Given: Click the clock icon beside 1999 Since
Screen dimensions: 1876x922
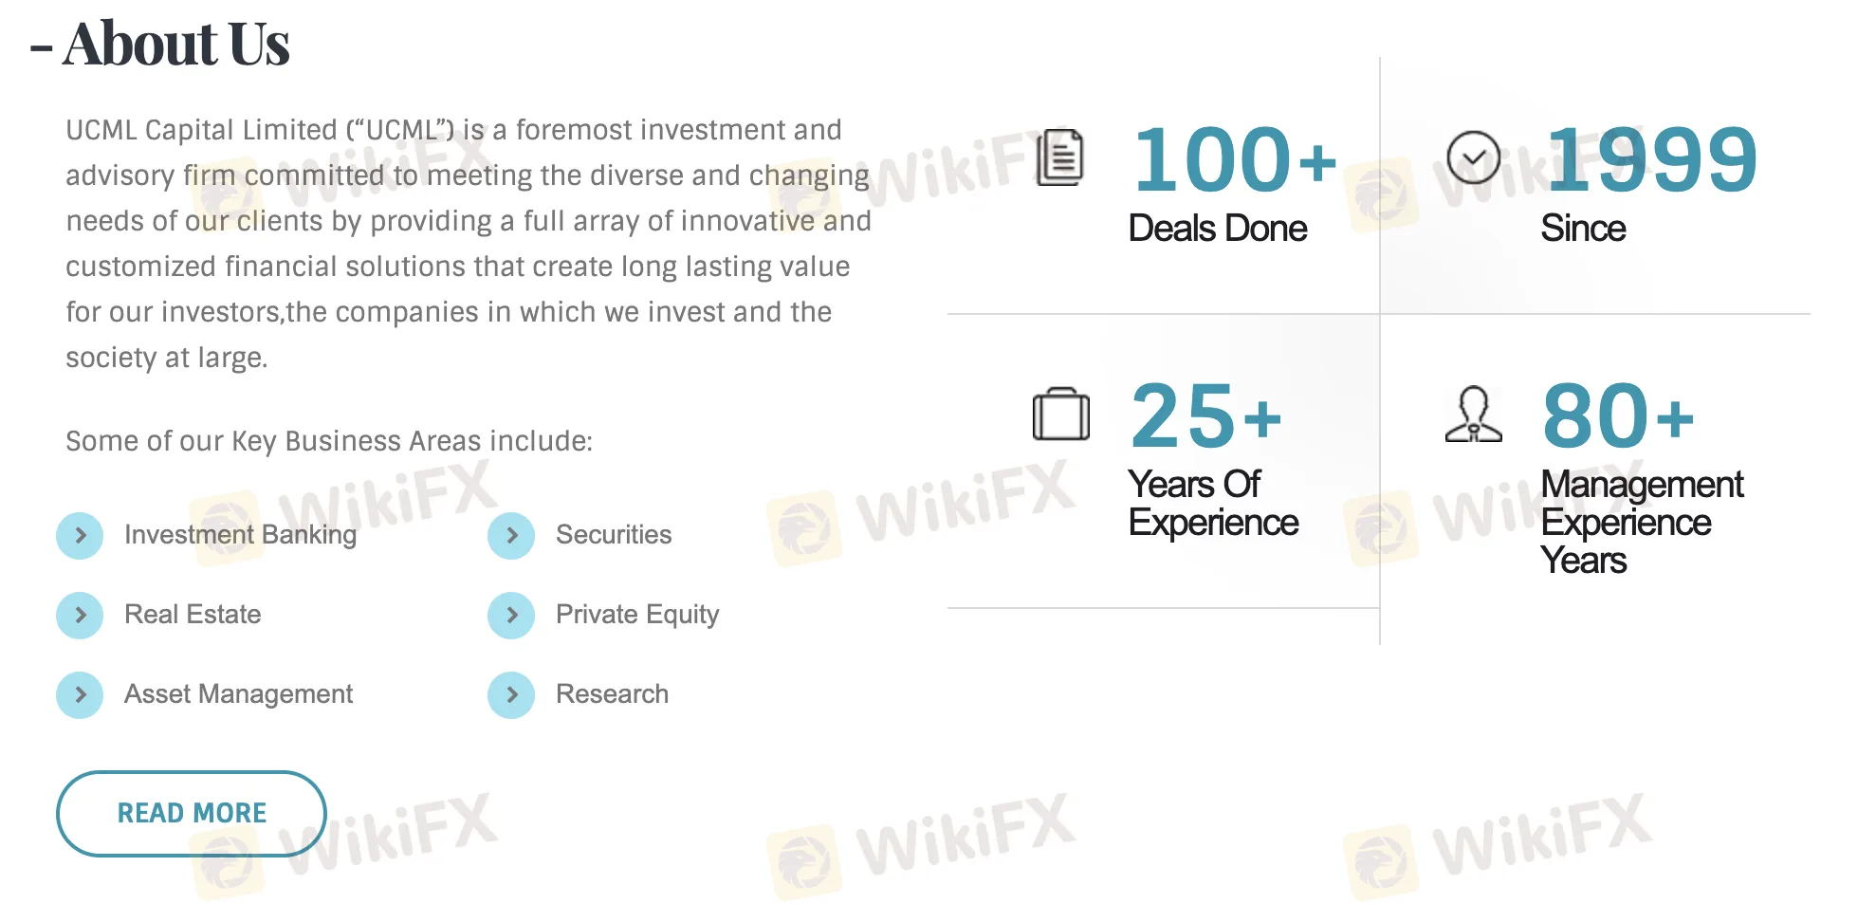Looking at the screenshot, I should point(1473,157).
